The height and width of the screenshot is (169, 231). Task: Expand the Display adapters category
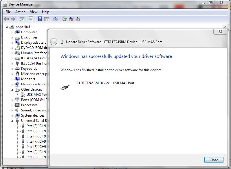(12, 43)
